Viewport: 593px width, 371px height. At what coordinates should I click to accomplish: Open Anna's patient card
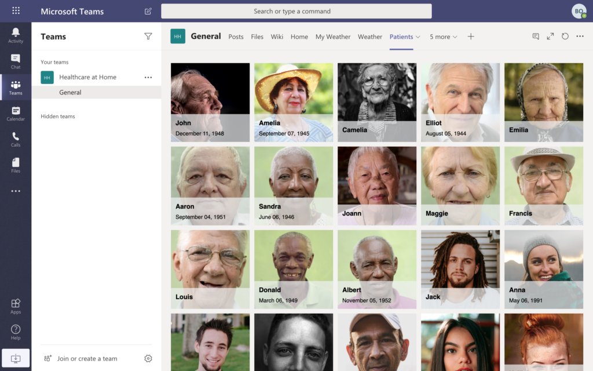[544, 269]
